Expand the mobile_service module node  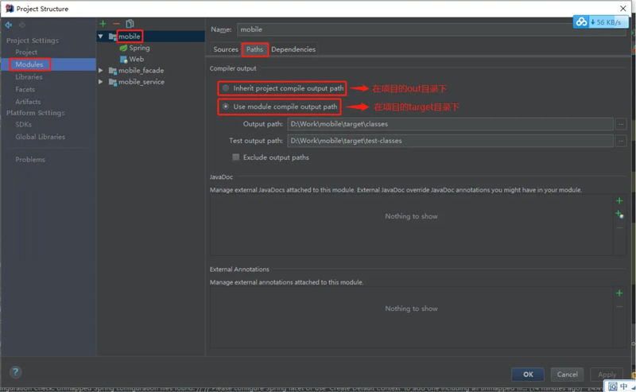click(101, 82)
